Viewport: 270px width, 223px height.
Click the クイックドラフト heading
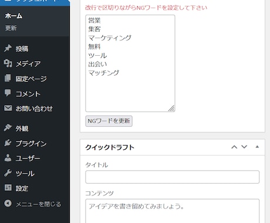click(x=110, y=147)
